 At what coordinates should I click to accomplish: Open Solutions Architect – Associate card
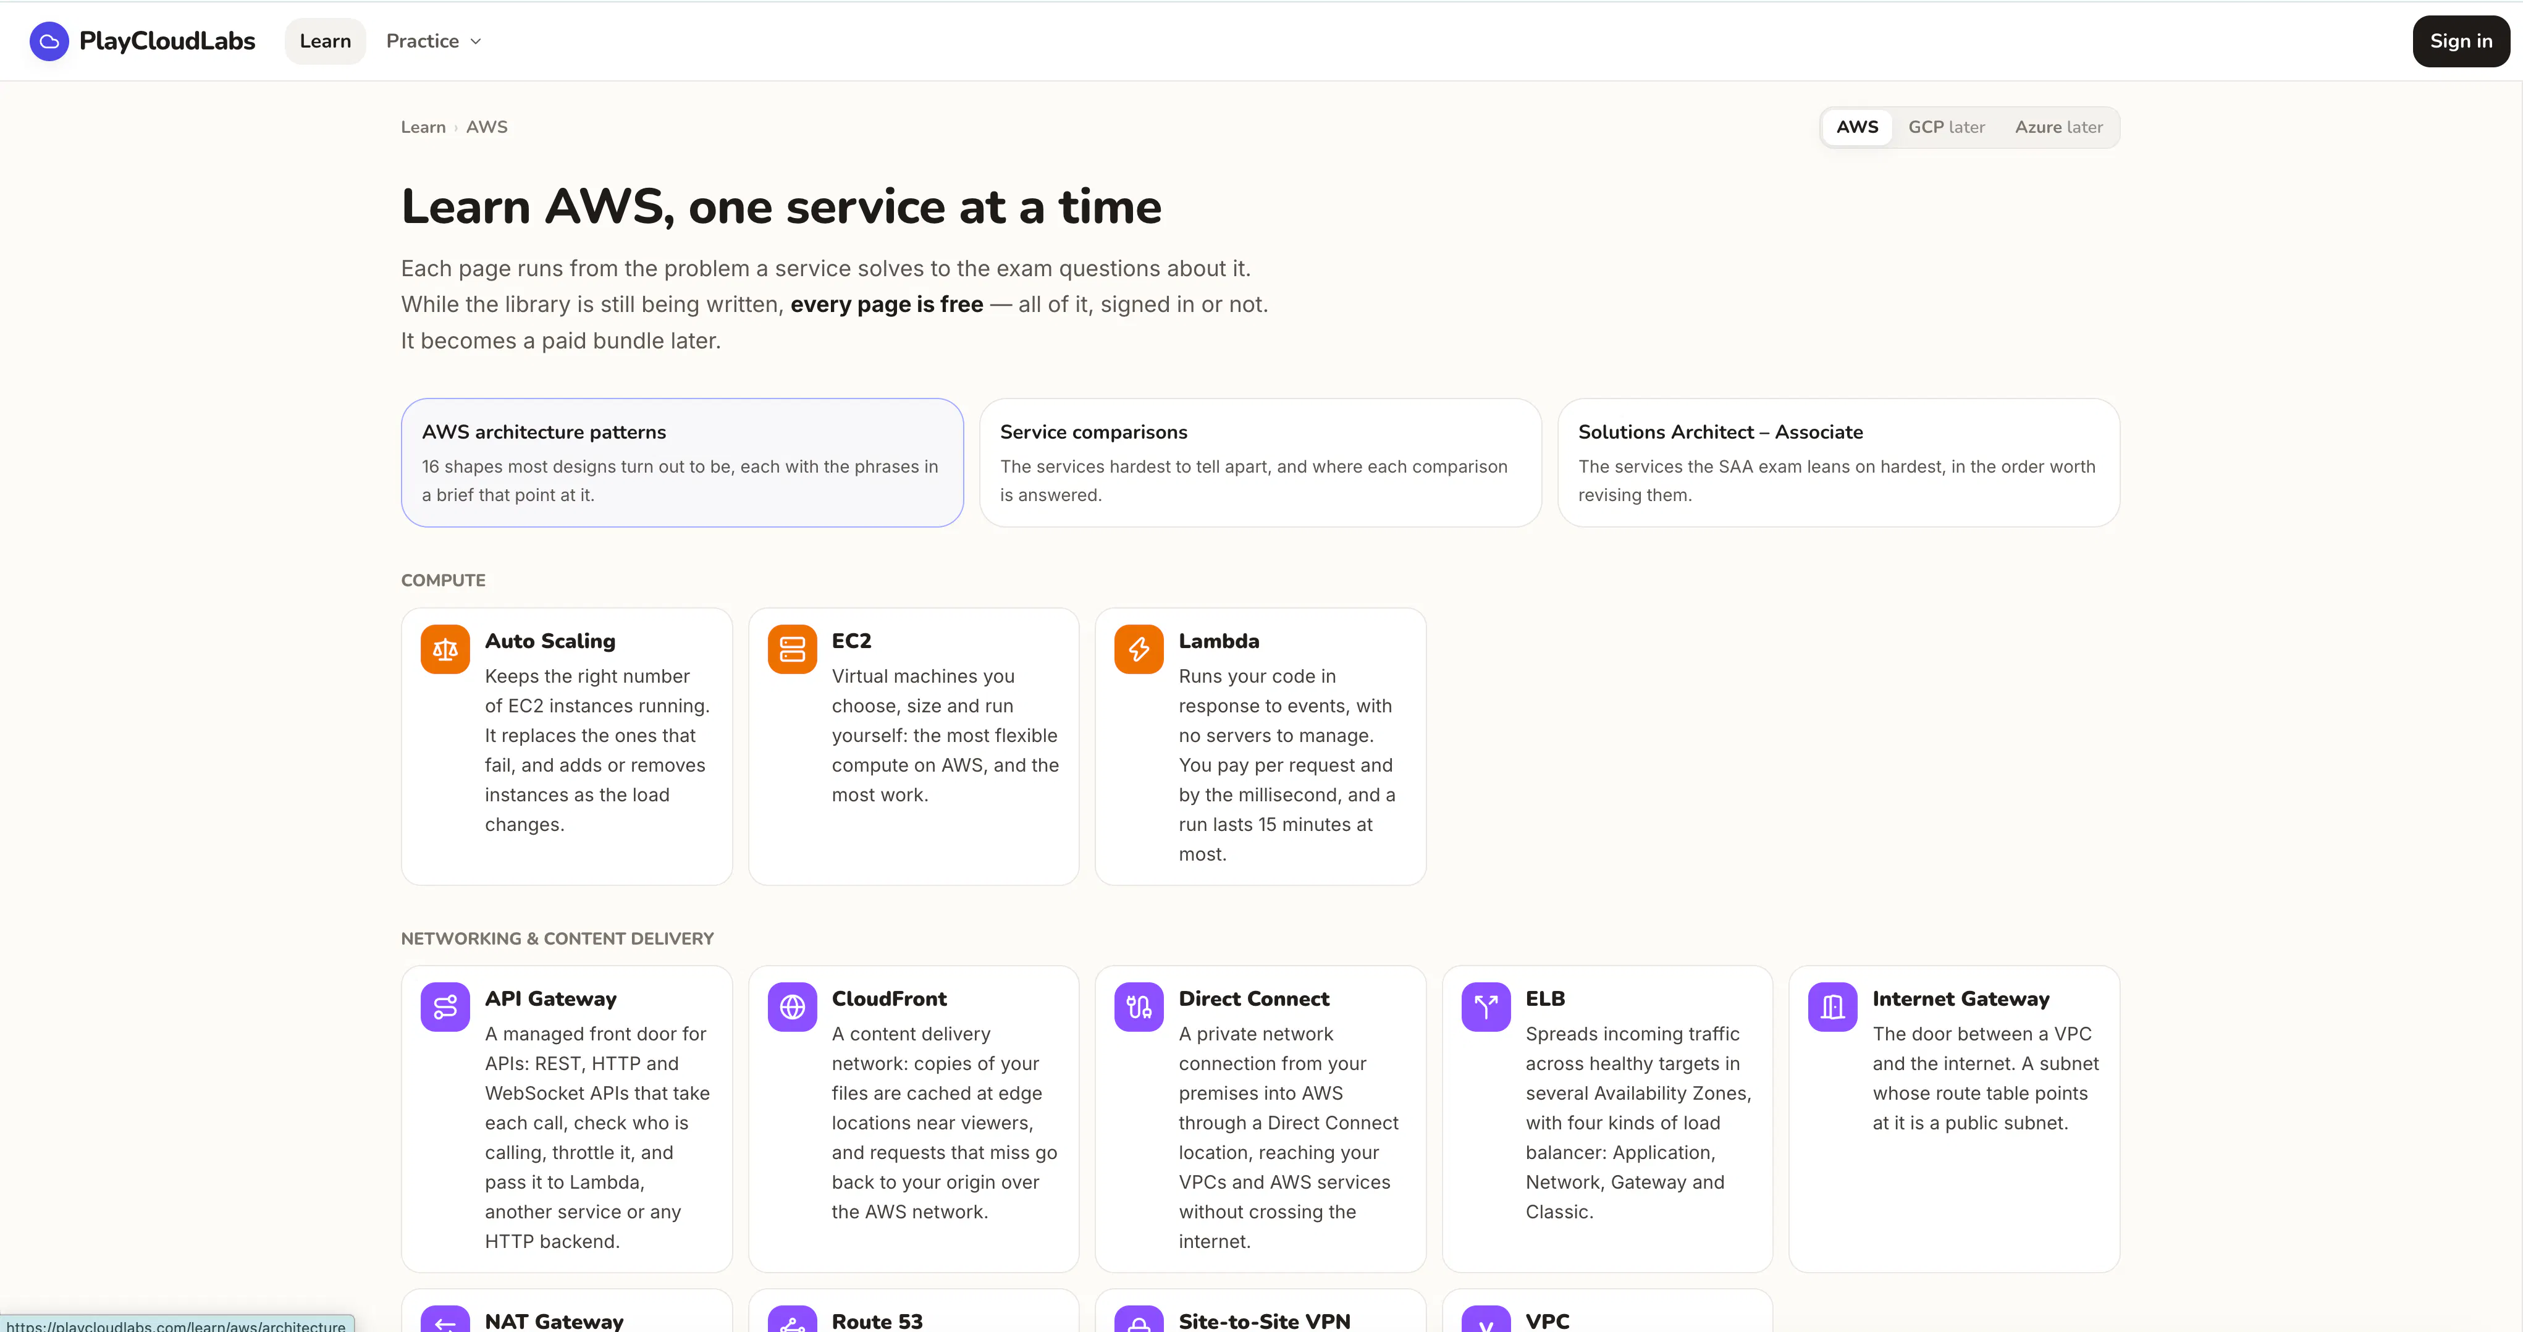click(1839, 462)
